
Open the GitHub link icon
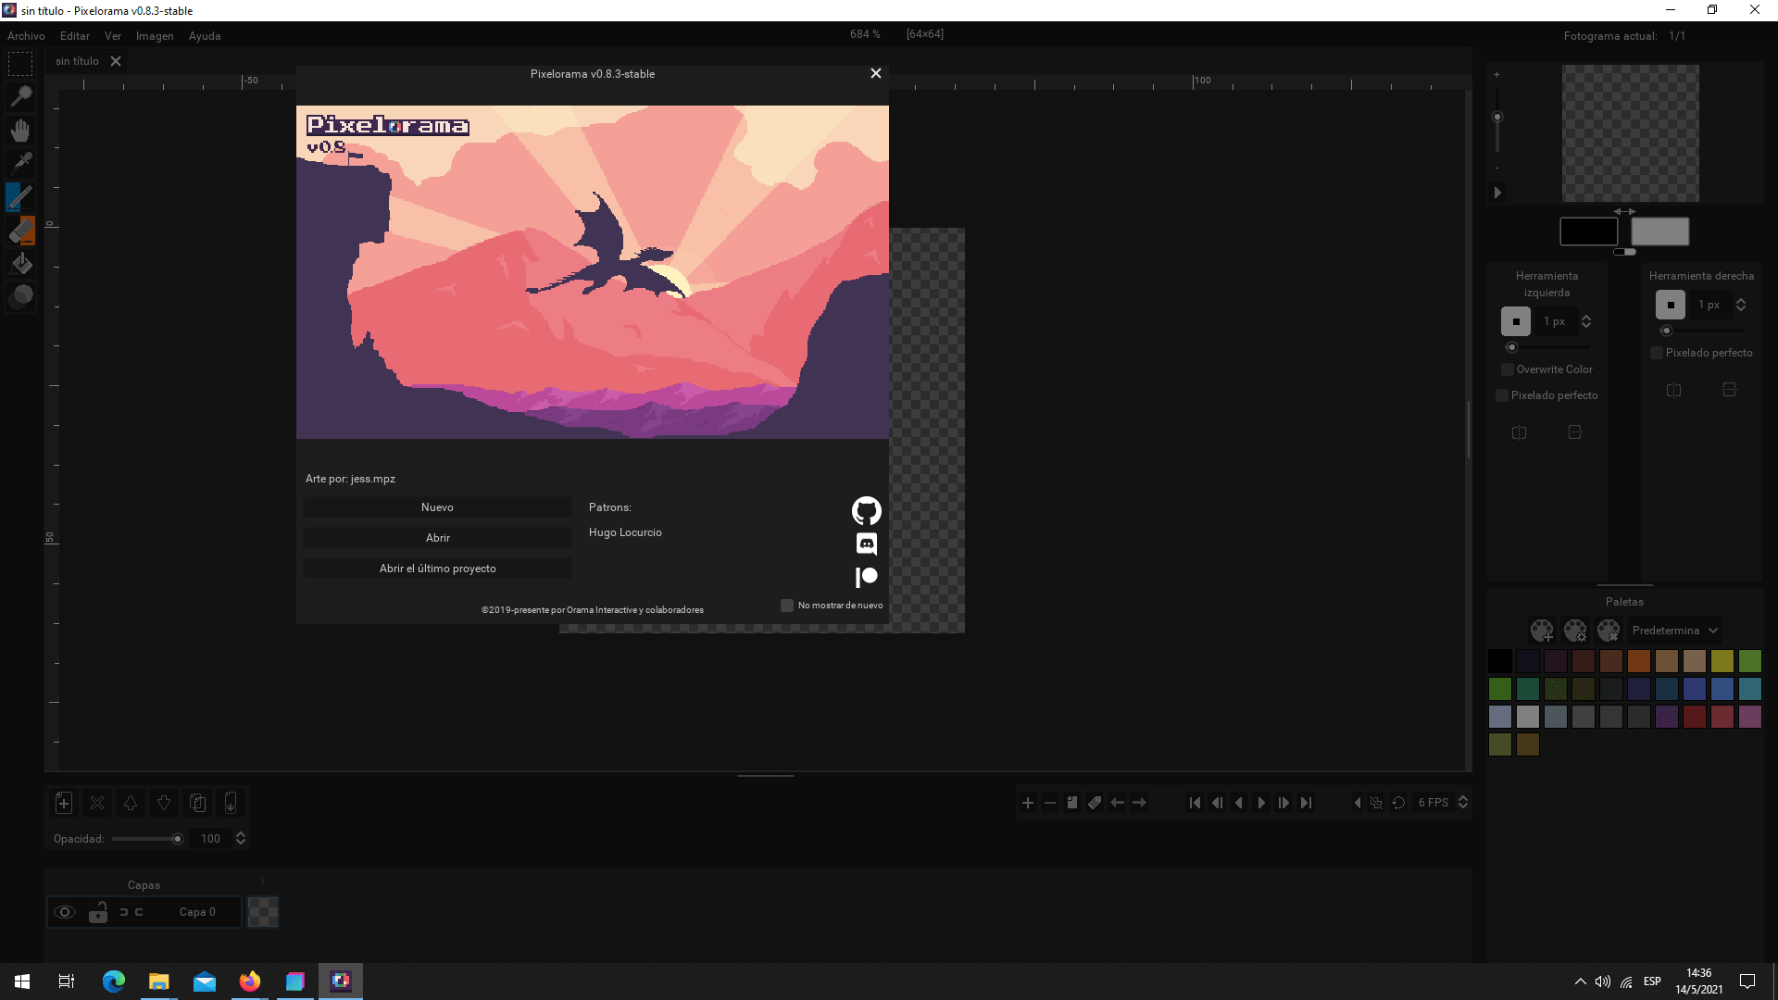tap(866, 511)
